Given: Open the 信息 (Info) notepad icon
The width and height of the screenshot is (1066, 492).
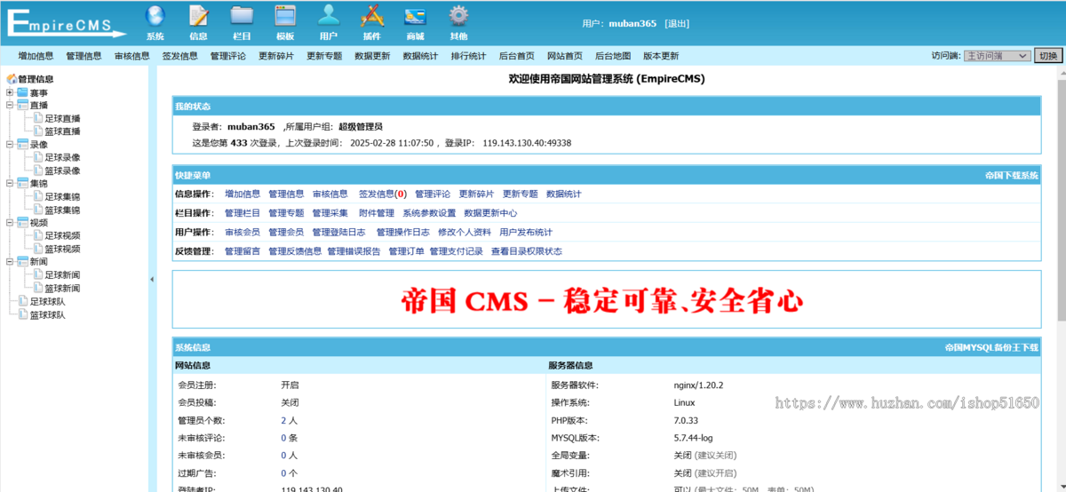Looking at the screenshot, I should 199,16.
